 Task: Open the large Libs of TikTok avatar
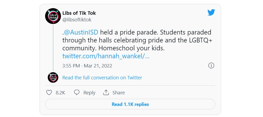[53, 16]
